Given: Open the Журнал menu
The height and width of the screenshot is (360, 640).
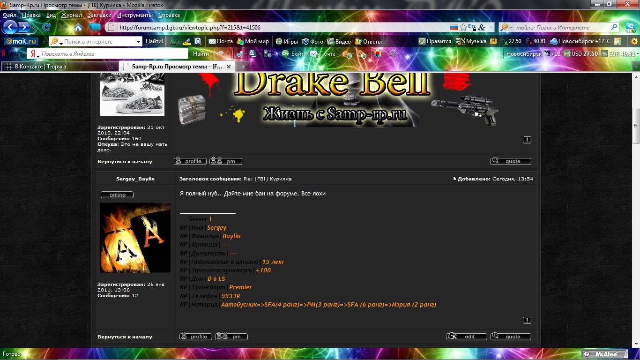Looking at the screenshot, I should coord(72,15).
